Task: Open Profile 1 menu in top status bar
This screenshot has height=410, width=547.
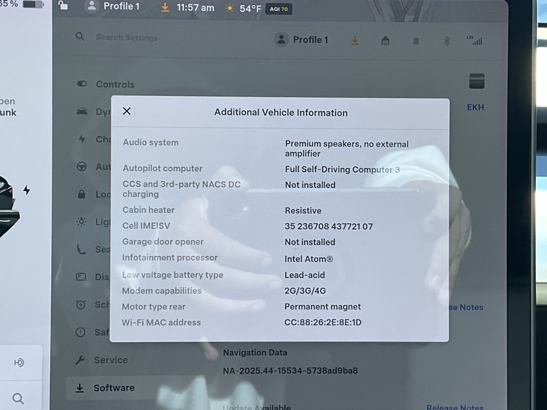Action: tap(113, 6)
